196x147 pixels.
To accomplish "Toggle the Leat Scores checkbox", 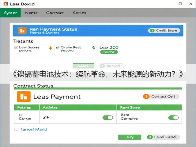I will [16, 47].
